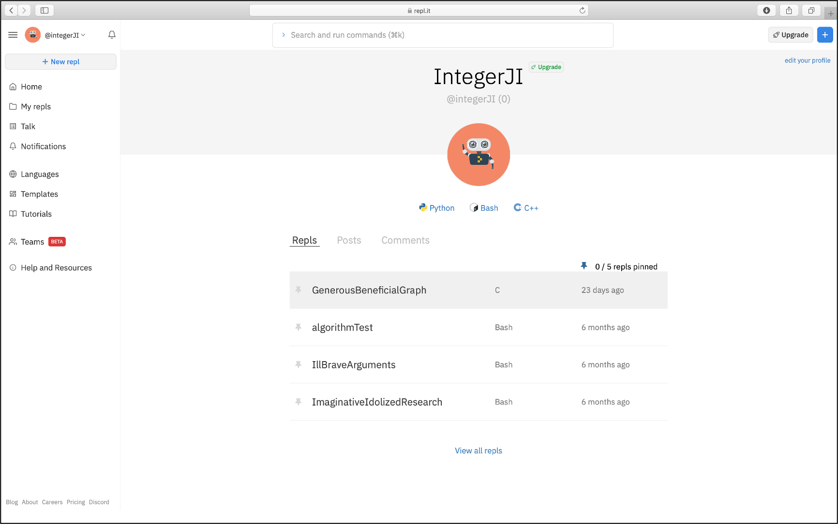Click the Pricing footer link
The height and width of the screenshot is (524, 838).
coord(75,502)
